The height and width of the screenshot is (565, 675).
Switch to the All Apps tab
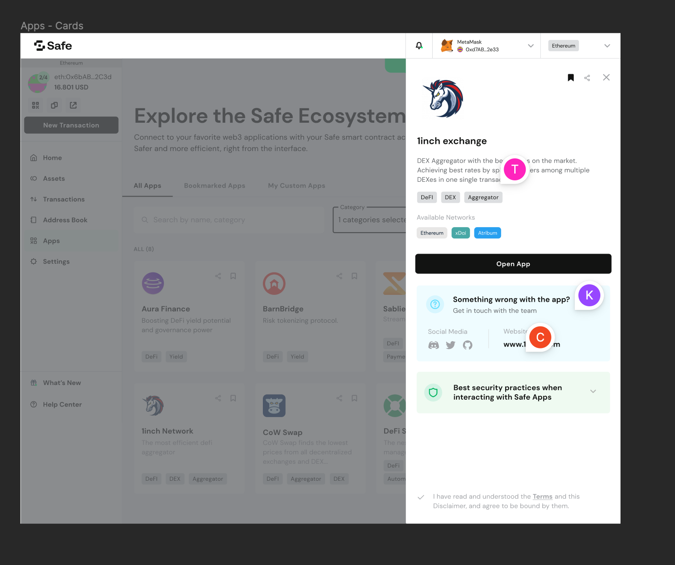[147, 185]
